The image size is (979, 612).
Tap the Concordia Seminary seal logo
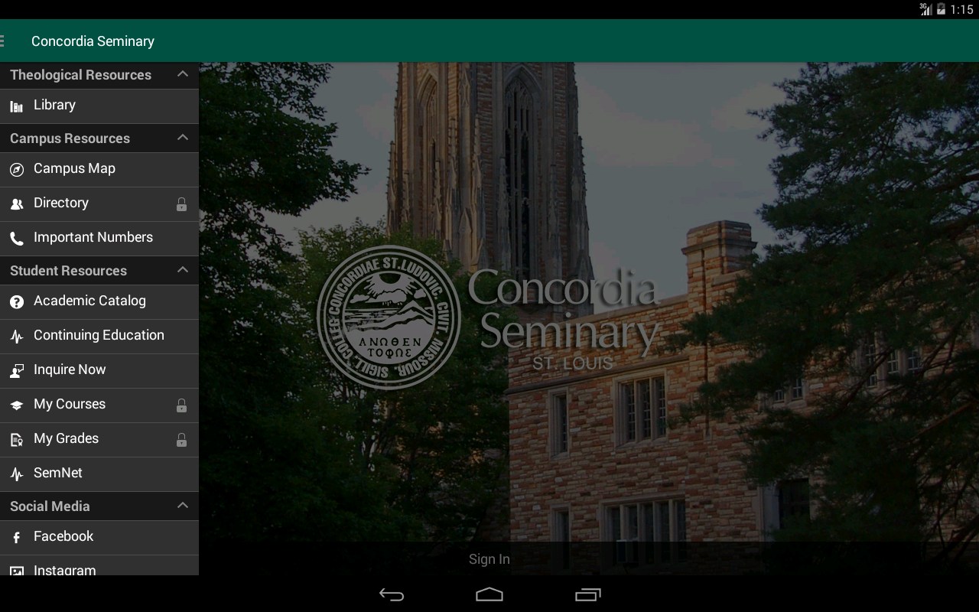[389, 317]
